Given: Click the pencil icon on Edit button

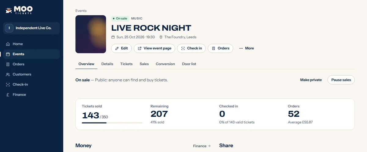Looking at the screenshot, I should click(117, 48).
